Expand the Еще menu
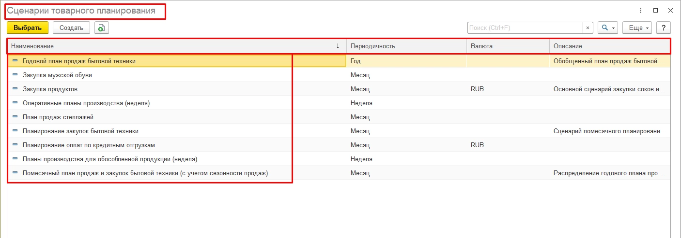 637,28
